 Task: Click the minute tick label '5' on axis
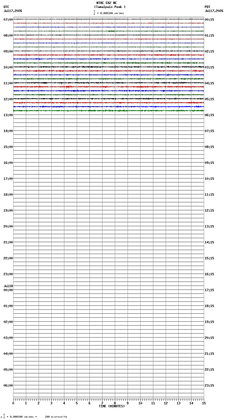click(77, 403)
